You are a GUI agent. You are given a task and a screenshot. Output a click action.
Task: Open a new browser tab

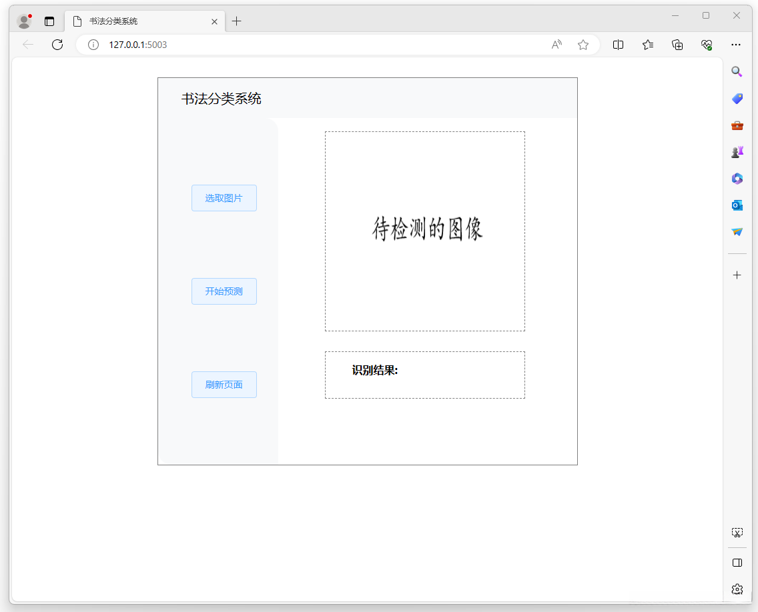click(x=236, y=21)
